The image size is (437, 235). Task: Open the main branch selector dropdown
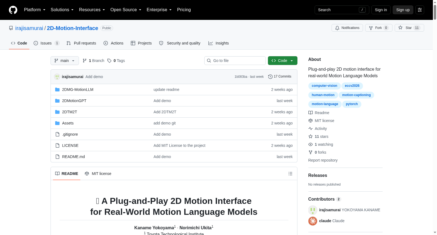pos(65,61)
